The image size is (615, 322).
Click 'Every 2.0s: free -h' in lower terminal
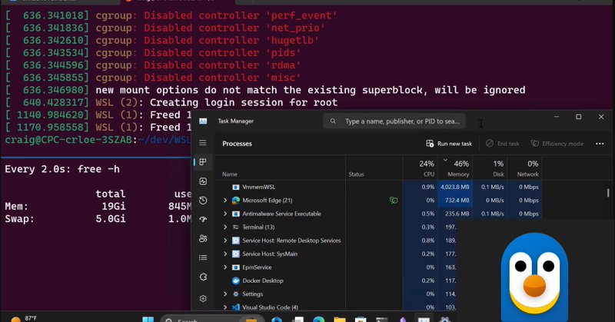[62, 169]
